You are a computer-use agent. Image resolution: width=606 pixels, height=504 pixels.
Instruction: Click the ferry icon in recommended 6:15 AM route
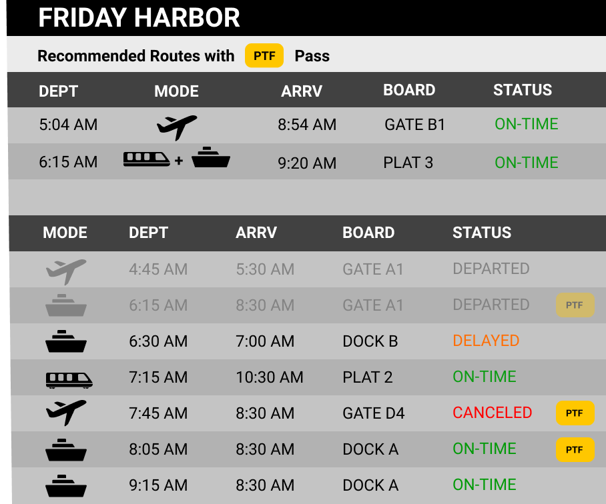point(211,157)
